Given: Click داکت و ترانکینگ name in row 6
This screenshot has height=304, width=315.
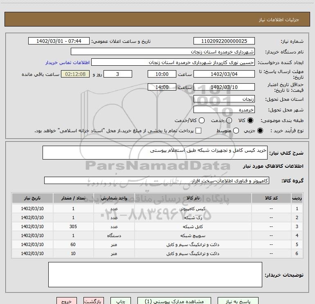Looking at the screenshot, I should click(x=193, y=254).
